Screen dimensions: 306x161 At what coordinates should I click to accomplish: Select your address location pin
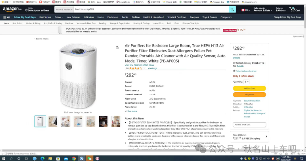[x=27, y=10]
